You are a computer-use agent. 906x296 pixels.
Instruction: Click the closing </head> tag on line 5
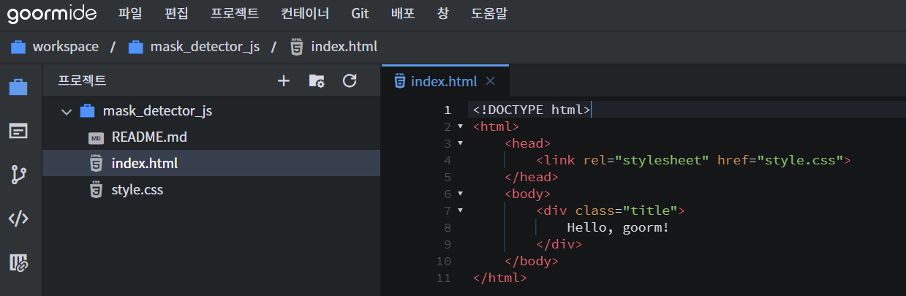click(x=532, y=177)
